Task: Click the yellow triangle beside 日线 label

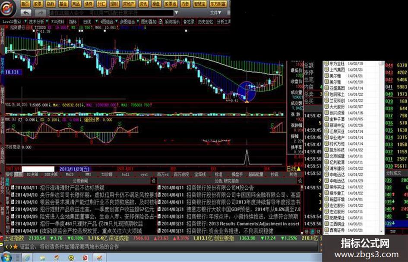Action: 299,169
